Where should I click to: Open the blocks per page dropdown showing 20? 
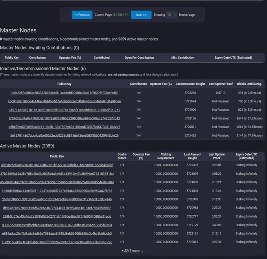point(171,15)
